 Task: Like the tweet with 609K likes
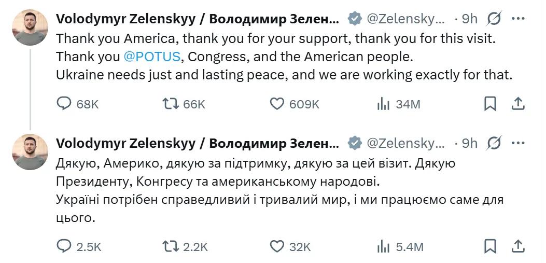[277, 104]
